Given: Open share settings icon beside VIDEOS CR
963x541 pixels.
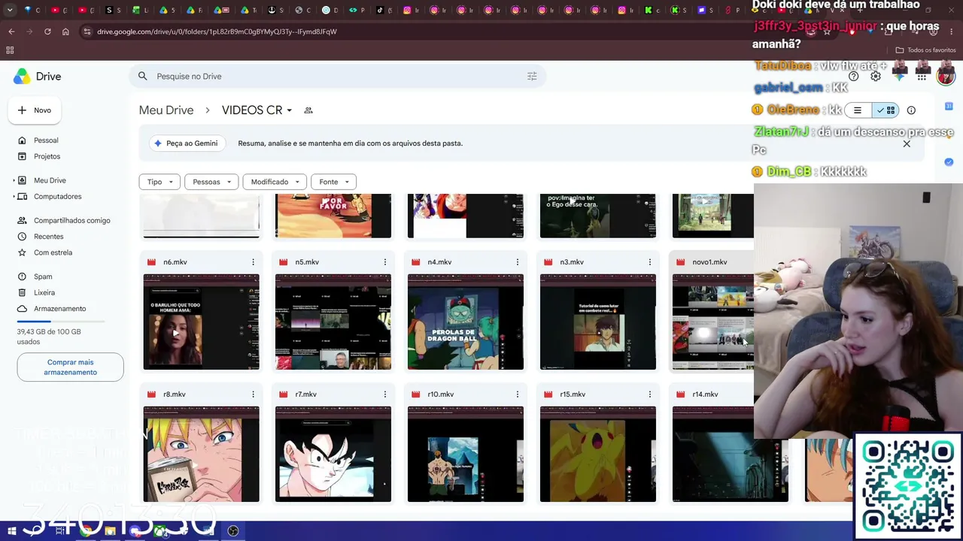Looking at the screenshot, I should coord(308,110).
